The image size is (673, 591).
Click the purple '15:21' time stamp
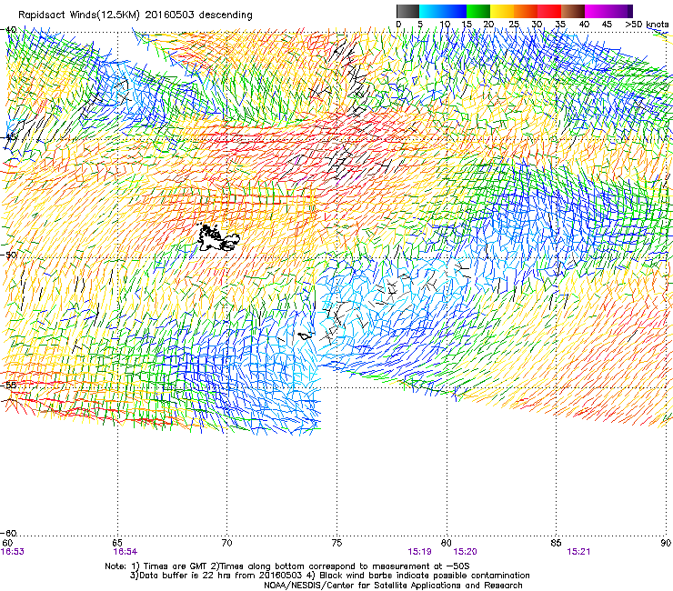tap(578, 552)
